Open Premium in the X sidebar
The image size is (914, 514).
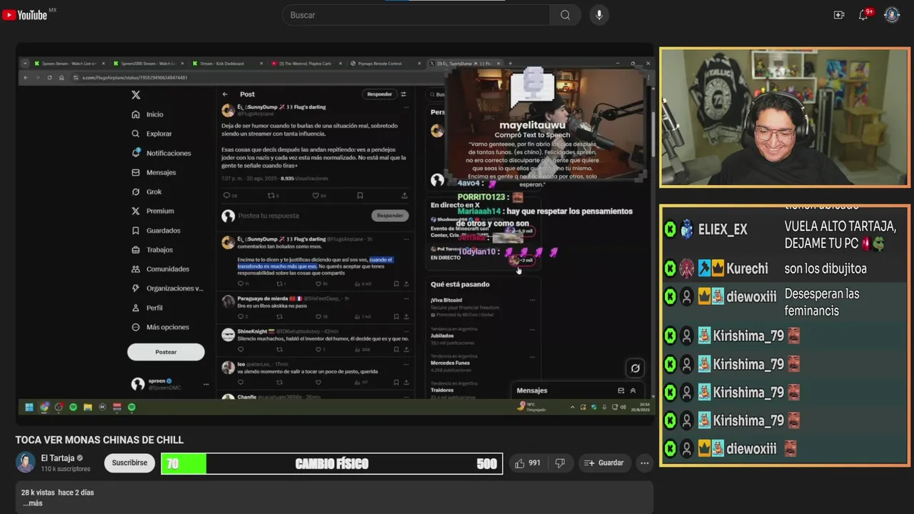[152, 211]
